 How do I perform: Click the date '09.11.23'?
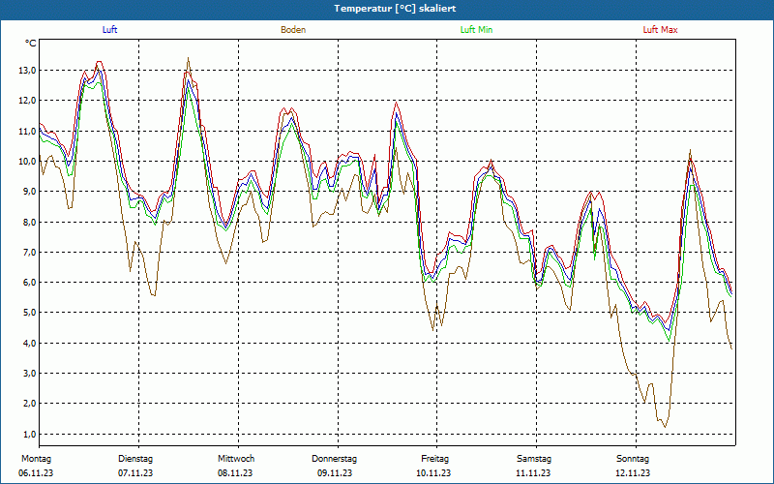coord(335,473)
